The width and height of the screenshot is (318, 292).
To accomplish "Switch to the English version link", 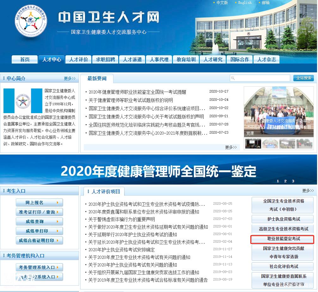I will click(x=245, y=3).
